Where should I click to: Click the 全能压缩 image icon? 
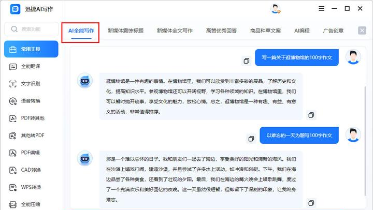tap(13, 204)
